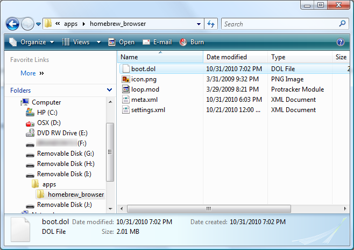Open the Views dropdown arrow
This screenshot has height=250, width=354.
point(98,42)
